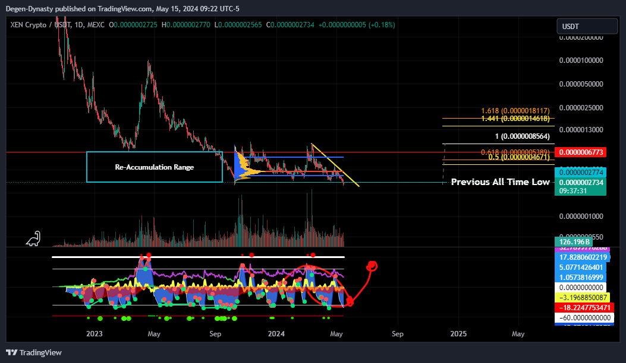Viewport: 626px width, 363px height.
Task: Click the green 0.0000002734 current price label
Action: click(580, 182)
